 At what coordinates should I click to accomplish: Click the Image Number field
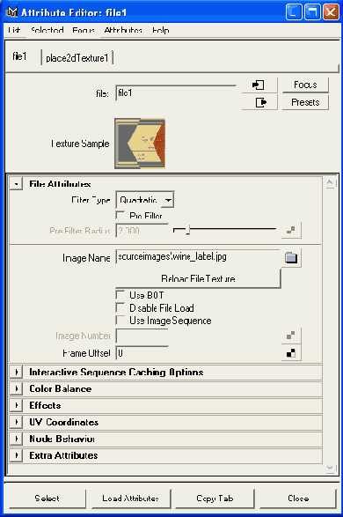pyautogui.click(x=142, y=336)
